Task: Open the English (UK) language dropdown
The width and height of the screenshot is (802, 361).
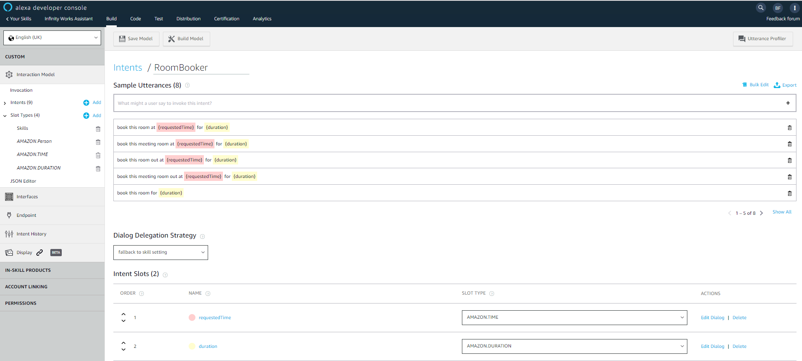Action: click(52, 38)
